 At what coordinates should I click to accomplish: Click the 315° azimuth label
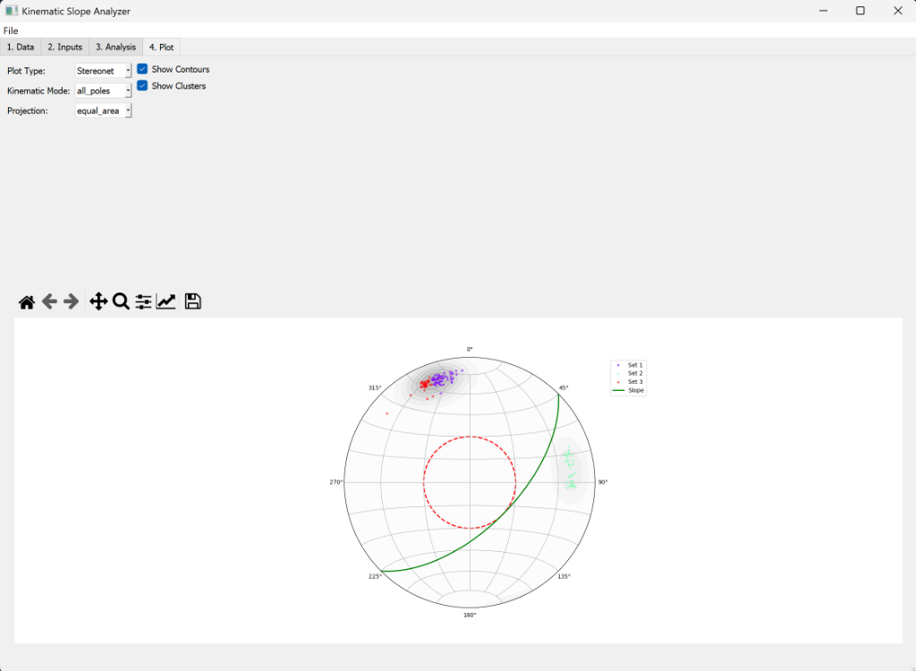[375, 387]
